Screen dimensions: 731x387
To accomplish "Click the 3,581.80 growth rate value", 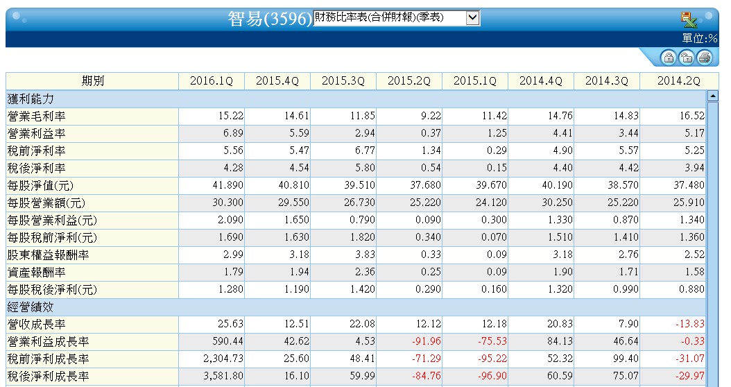I will pyautogui.click(x=223, y=376).
